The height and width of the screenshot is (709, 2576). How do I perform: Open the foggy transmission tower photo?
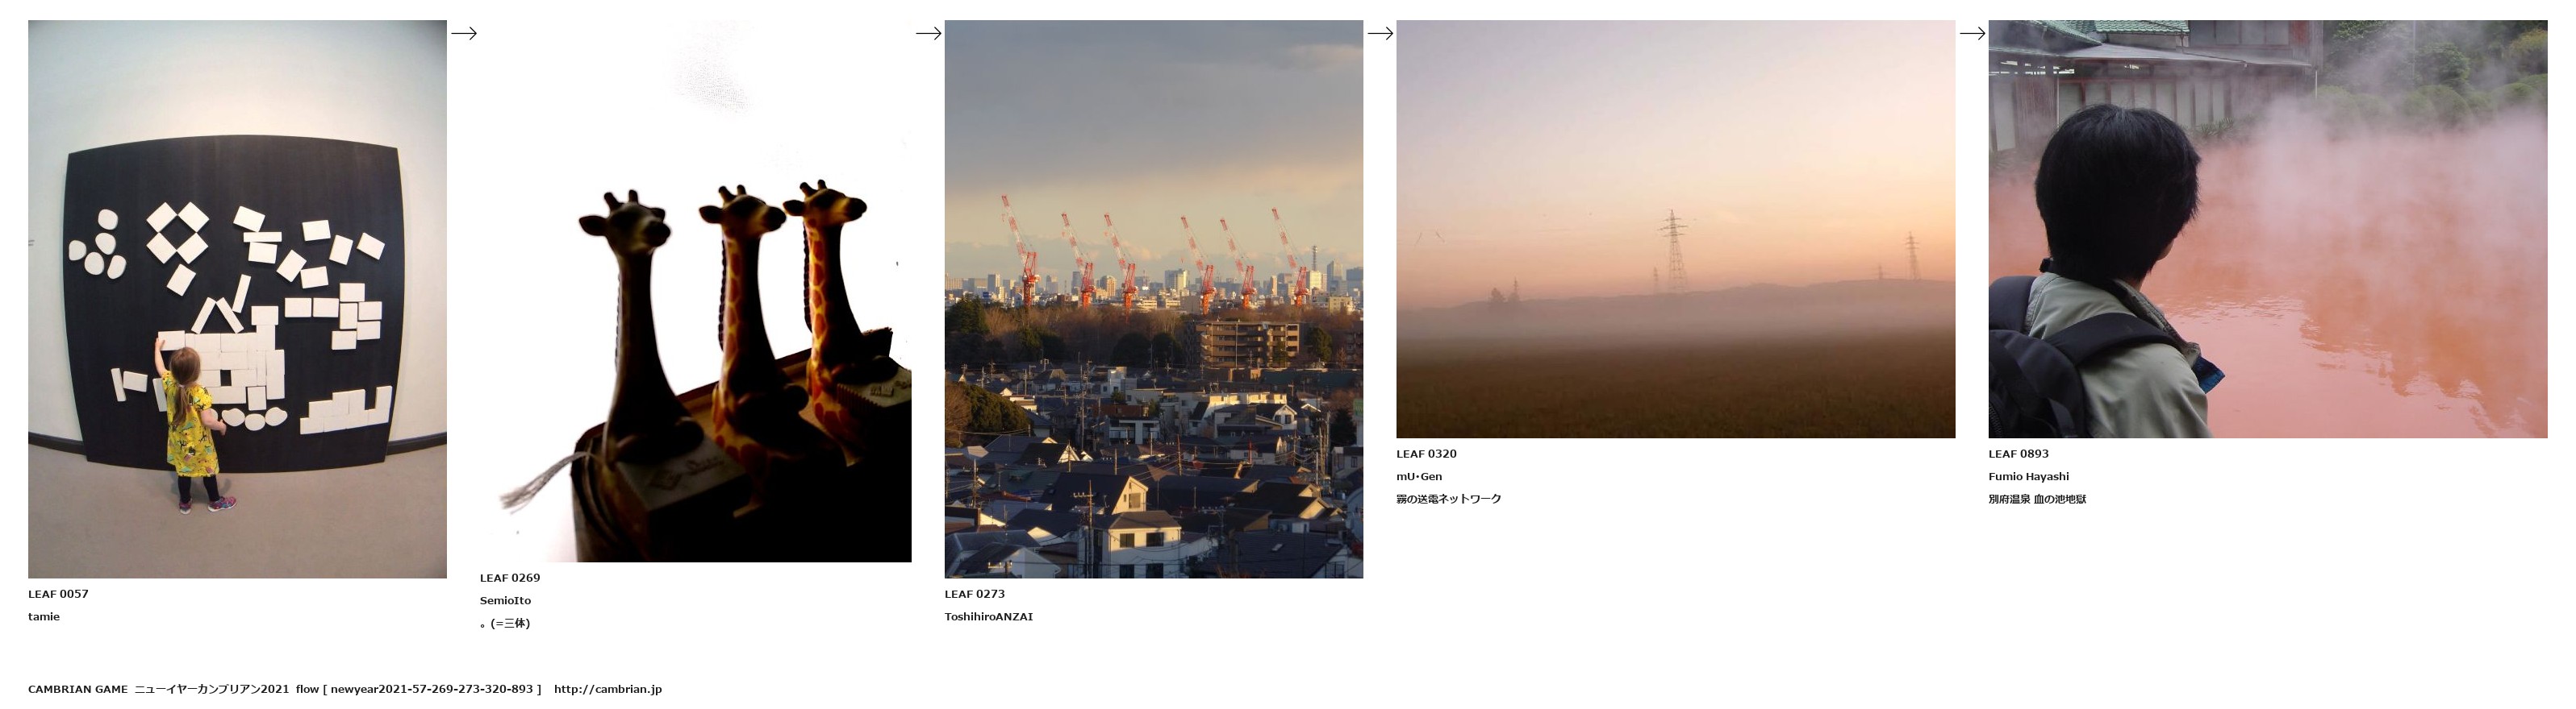(x=1675, y=229)
